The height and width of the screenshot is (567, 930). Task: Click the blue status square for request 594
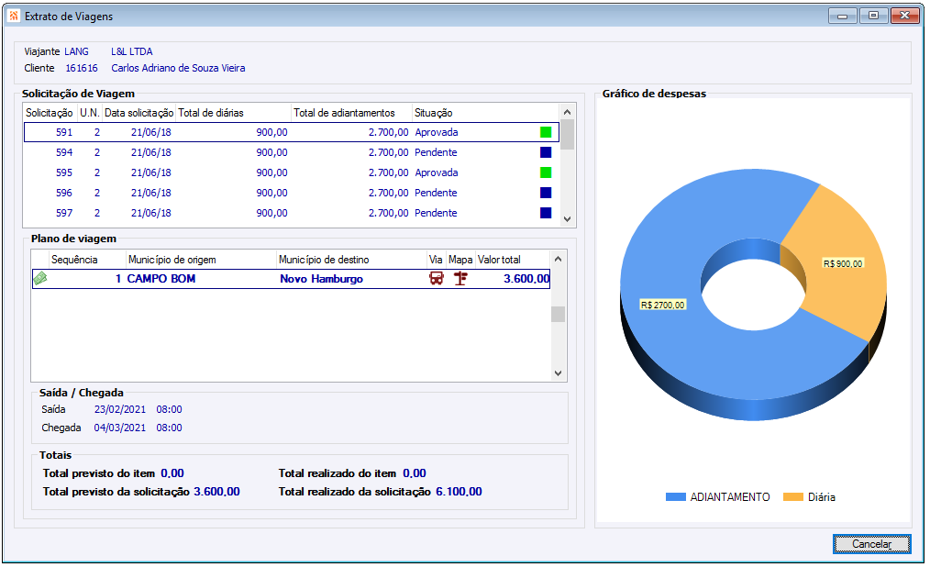click(x=546, y=152)
